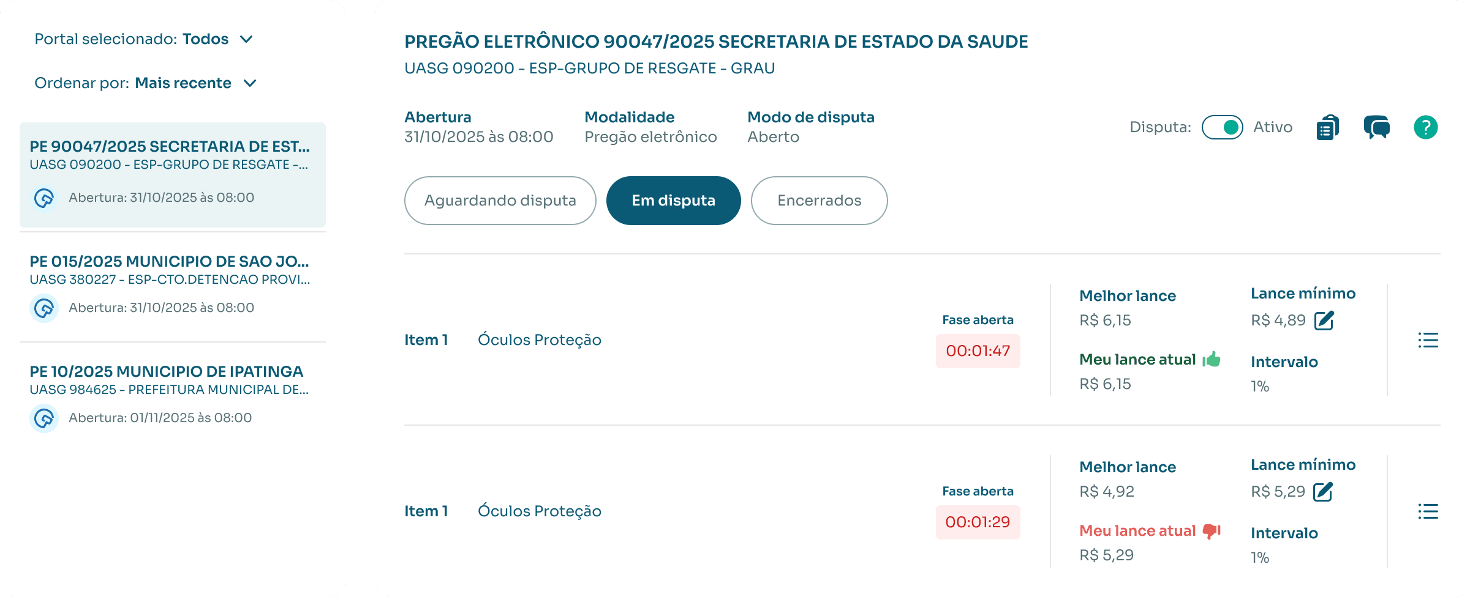Switch to the Encerrados tab

pyautogui.click(x=819, y=201)
